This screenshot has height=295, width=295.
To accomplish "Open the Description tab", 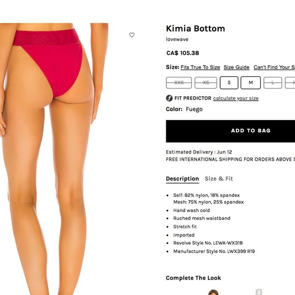I will pyautogui.click(x=182, y=179).
